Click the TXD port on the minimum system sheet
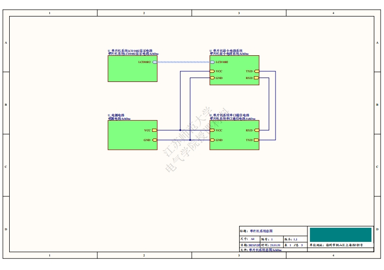Screen dimensions: 384x270 [x=257, y=72]
